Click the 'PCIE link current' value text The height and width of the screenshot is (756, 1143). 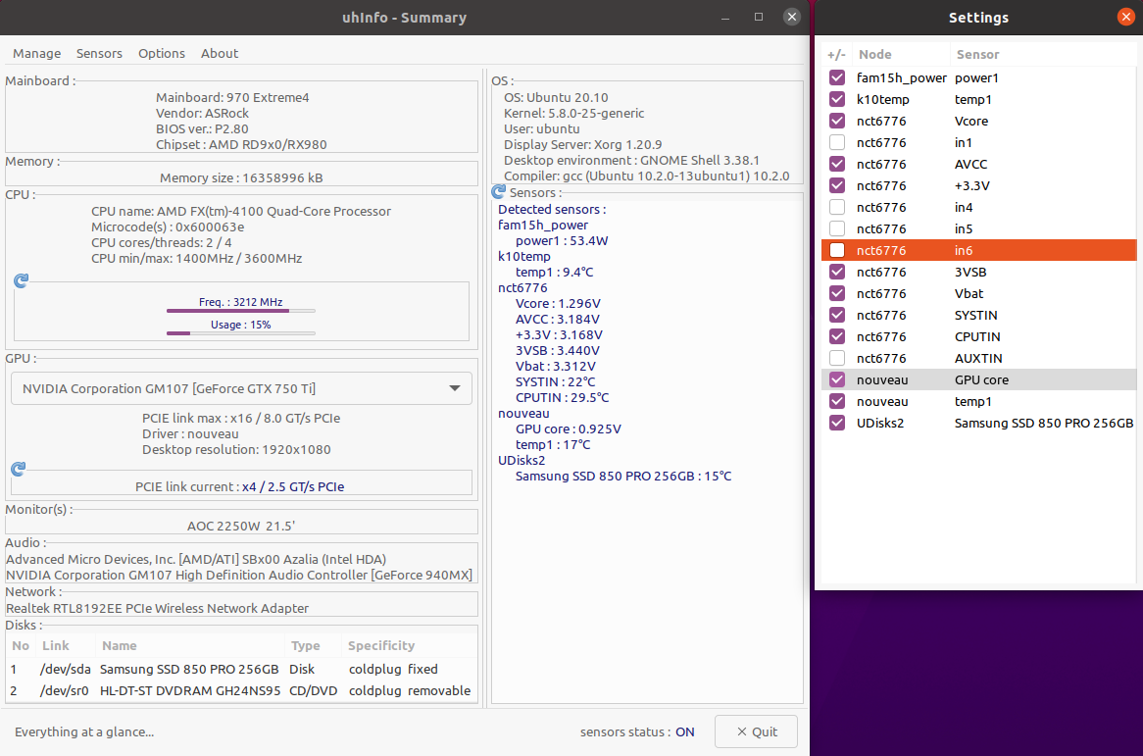tap(293, 486)
